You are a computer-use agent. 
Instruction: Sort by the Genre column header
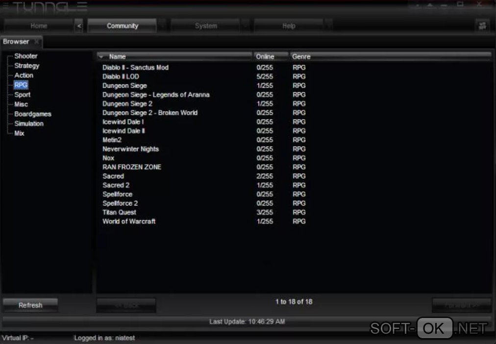pyautogui.click(x=391, y=56)
